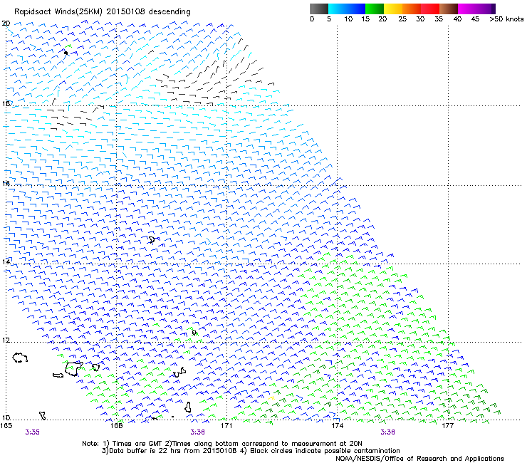Image resolution: width=527 pixels, height=463 pixels.
Task: Select the brown 35–40 knots legend segment
Action: 449,9
